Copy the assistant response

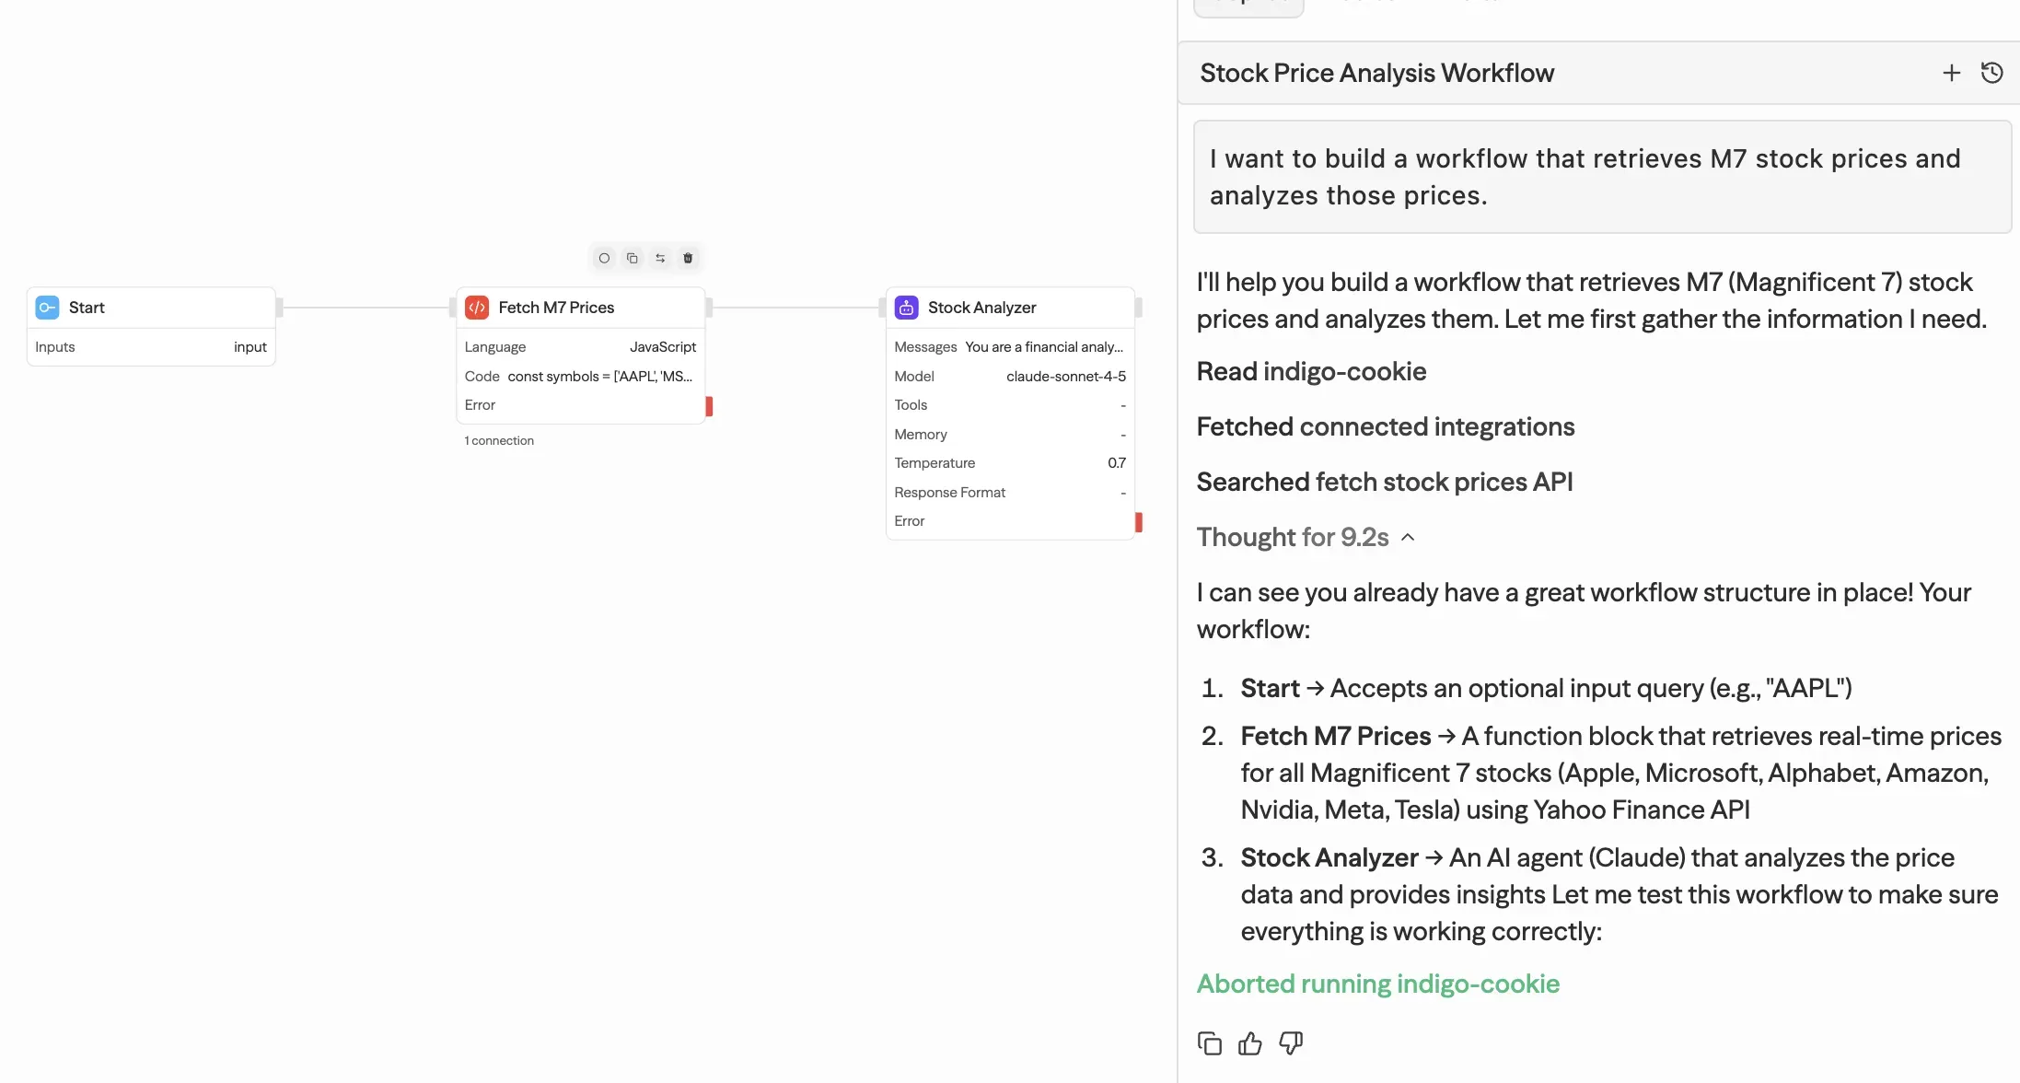tap(1209, 1043)
